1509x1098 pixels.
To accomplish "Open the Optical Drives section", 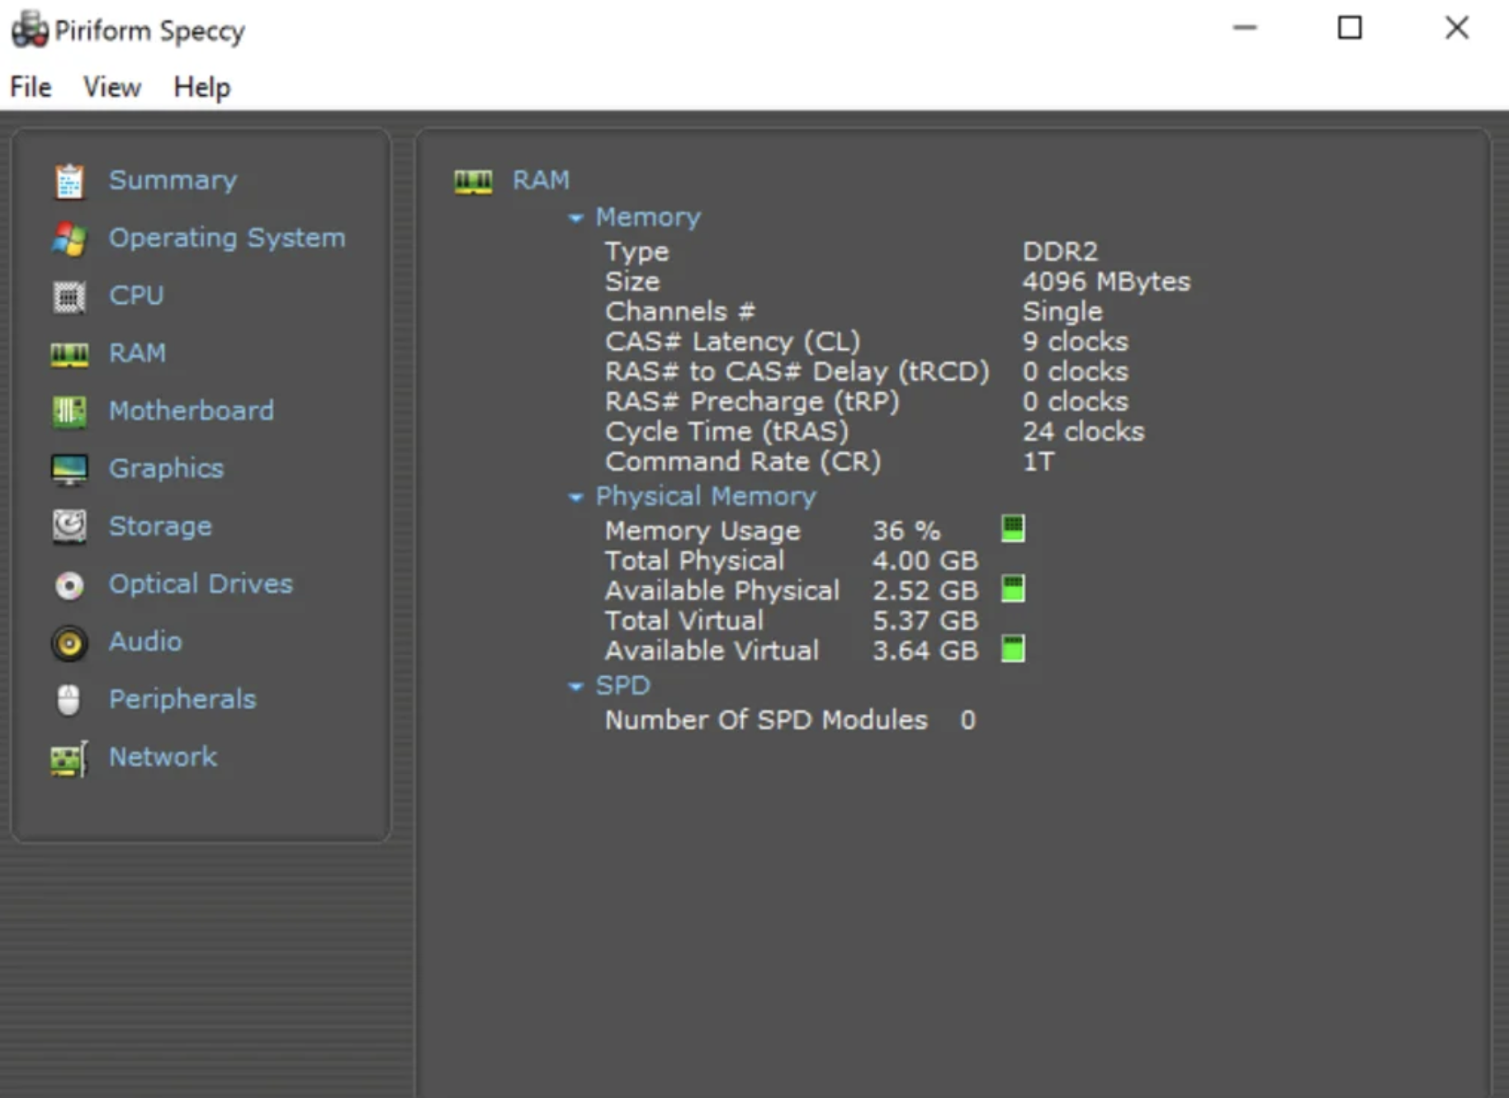I will point(201,584).
